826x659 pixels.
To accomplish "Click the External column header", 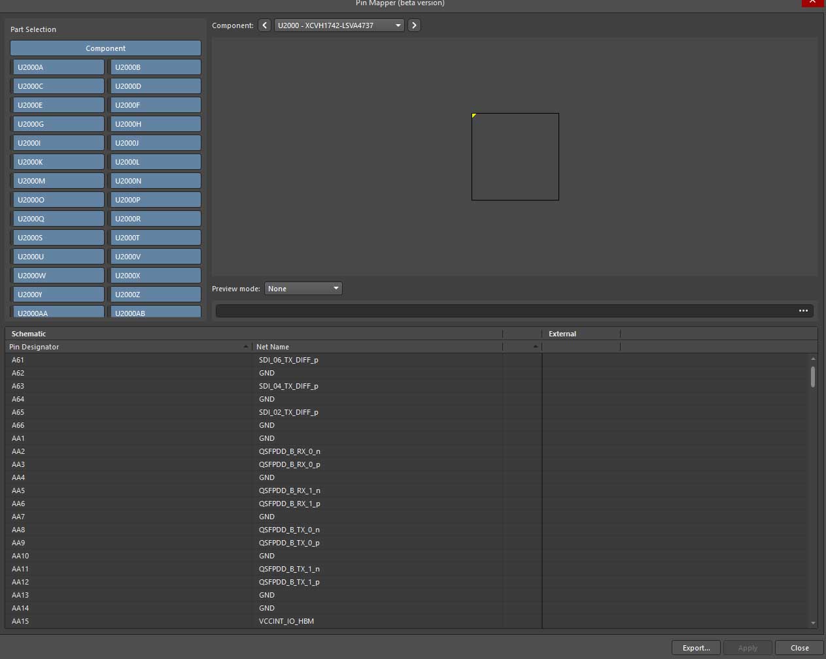I will (562, 334).
